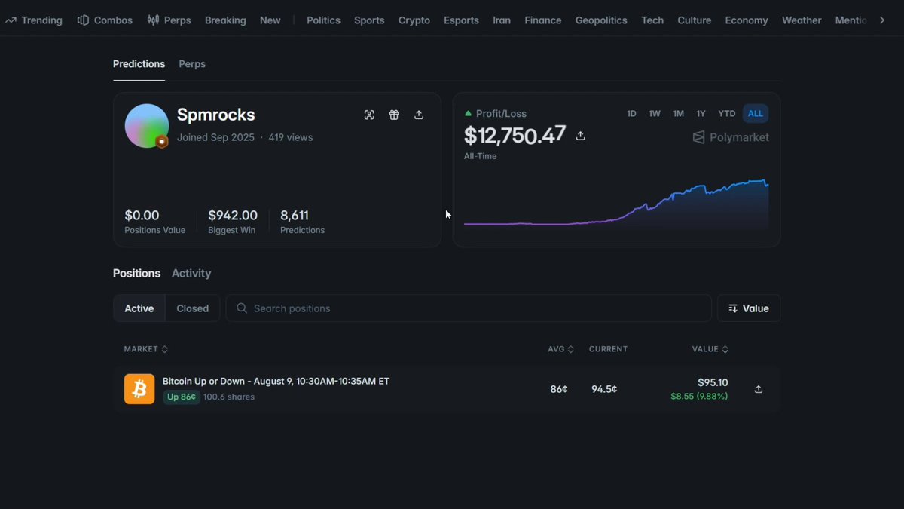904x509 pixels.
Task: Go to Breaking category
Action: [x=225, y=20]
